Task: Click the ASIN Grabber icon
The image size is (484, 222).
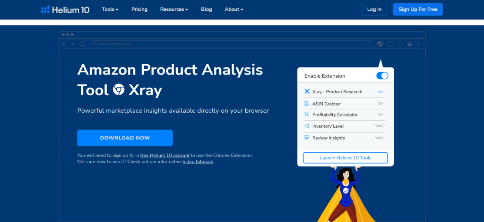Action: click(x=307, y=103)
